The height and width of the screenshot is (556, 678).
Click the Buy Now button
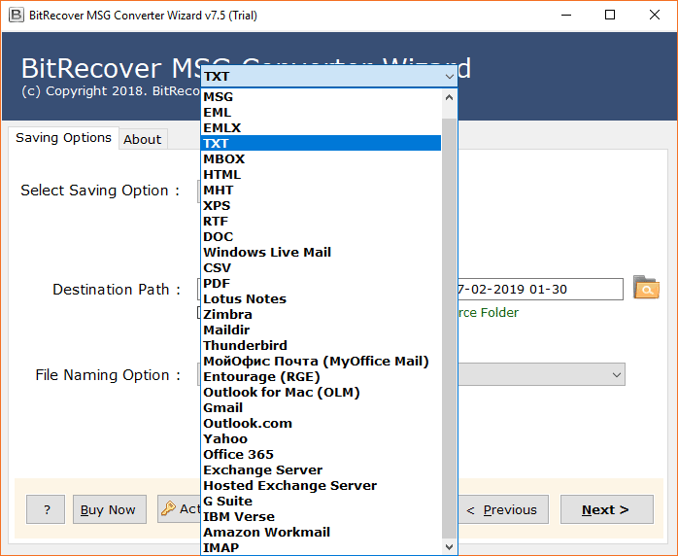(x=110, y=509)
